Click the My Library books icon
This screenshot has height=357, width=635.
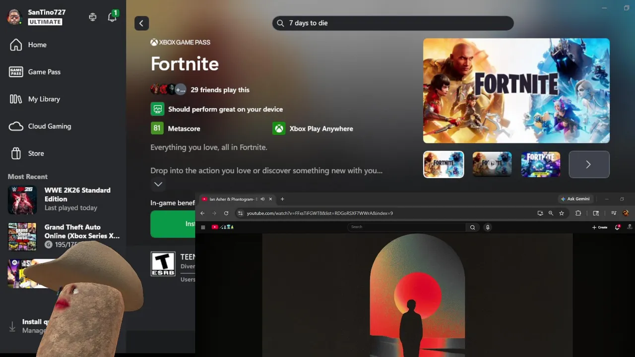point(16,99)
